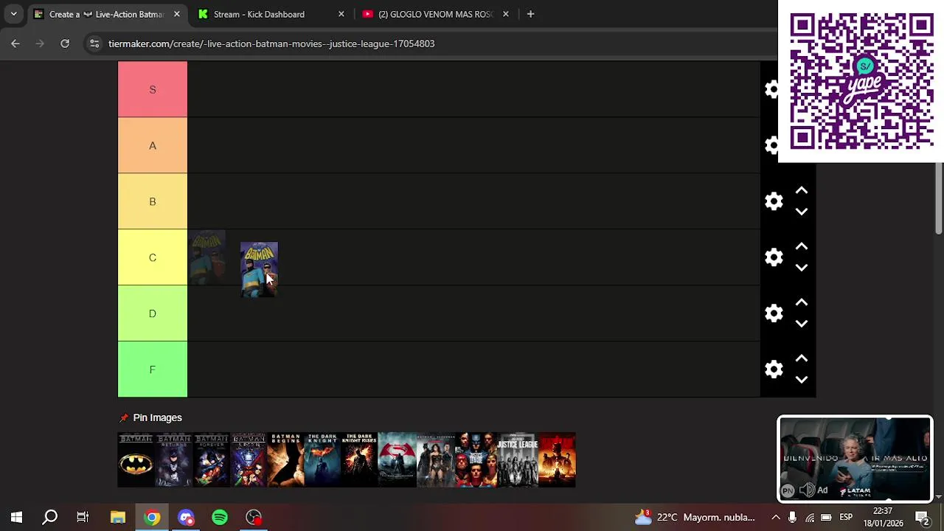944x531 pixels.
Task: Move tier F row down
Action: coord(802,380)
